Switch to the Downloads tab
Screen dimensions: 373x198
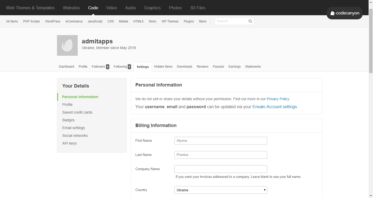(x=184, y=67)
